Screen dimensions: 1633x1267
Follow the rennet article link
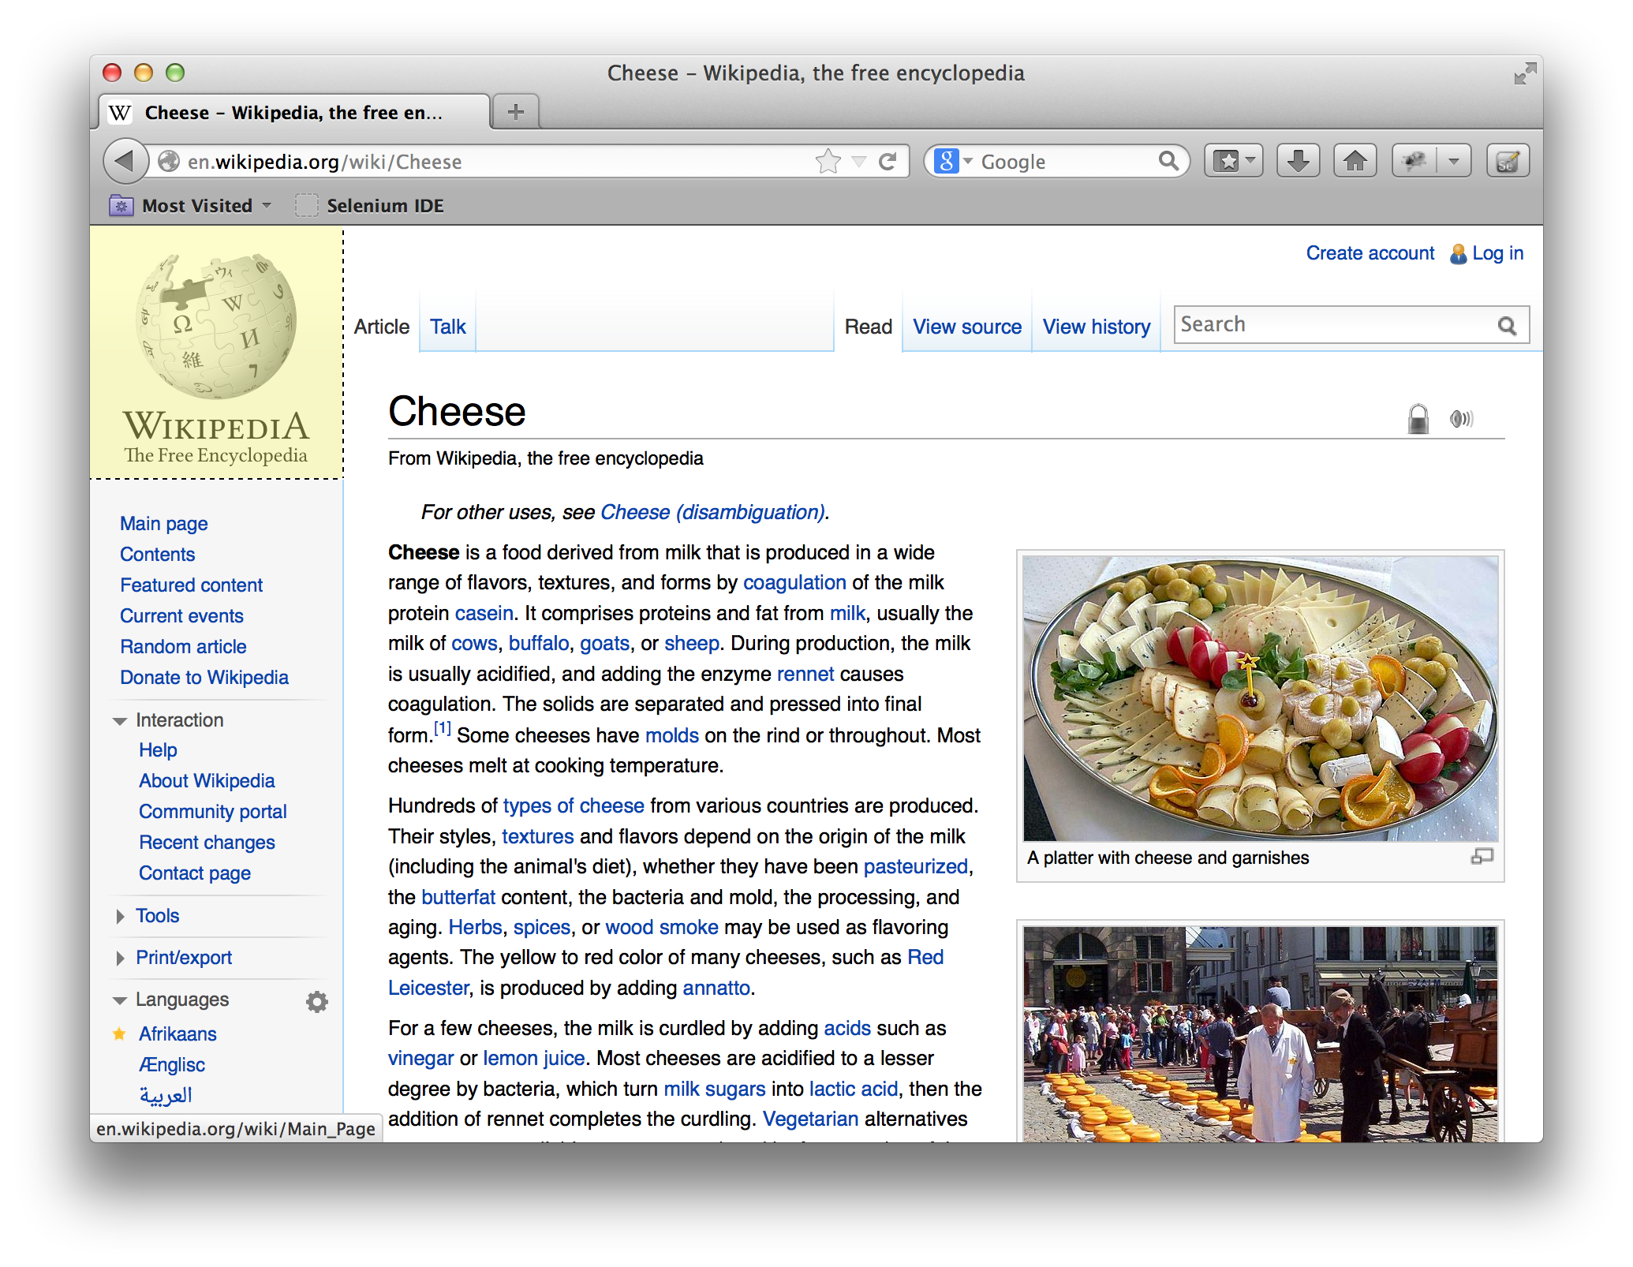pyautogui.click(x=805, y=674)
